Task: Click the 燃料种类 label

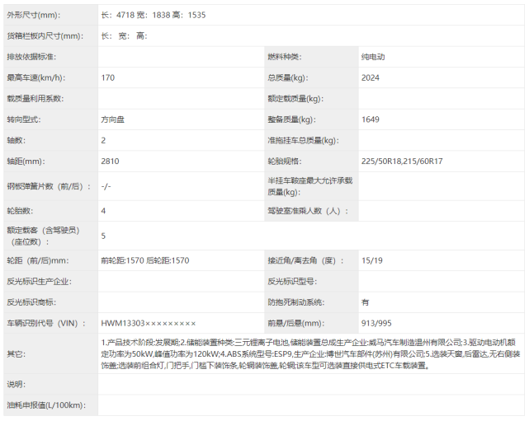Action: [285, 57]
